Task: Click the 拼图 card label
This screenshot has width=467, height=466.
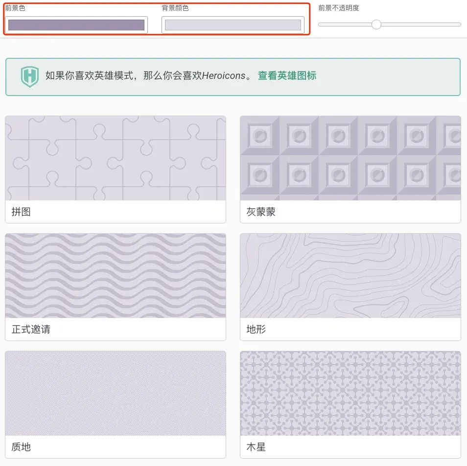Action: tap(21, 212)
